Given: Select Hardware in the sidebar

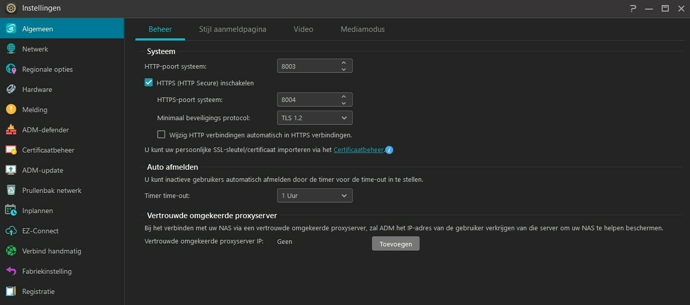Looking at the screenshot, I should [x=62, y=89].
